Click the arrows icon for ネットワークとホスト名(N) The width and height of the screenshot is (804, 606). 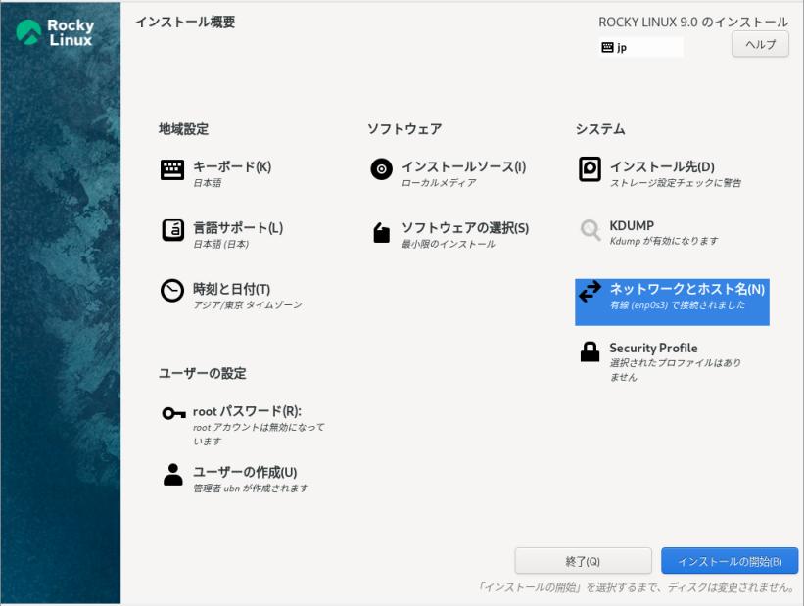590,291
